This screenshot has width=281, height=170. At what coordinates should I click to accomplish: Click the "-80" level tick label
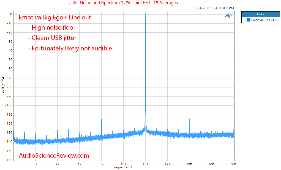click(x=10, y=87)
